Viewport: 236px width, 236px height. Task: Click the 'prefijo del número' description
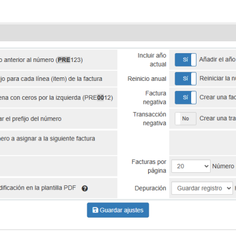(x=31, y=119)
